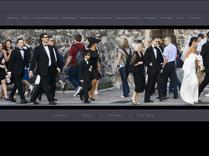
Task: Open Celebrations & Events section
Action: tap(97, 18)
